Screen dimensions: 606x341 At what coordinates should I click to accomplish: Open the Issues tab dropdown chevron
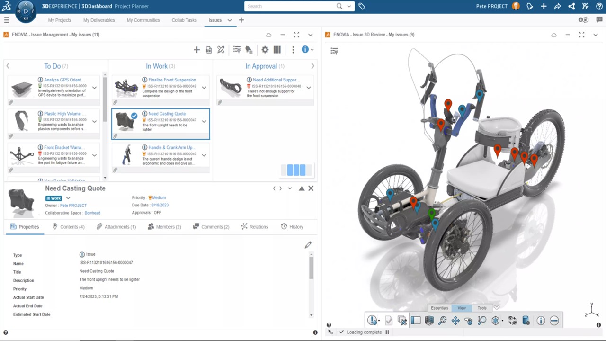tap(230, 20)
